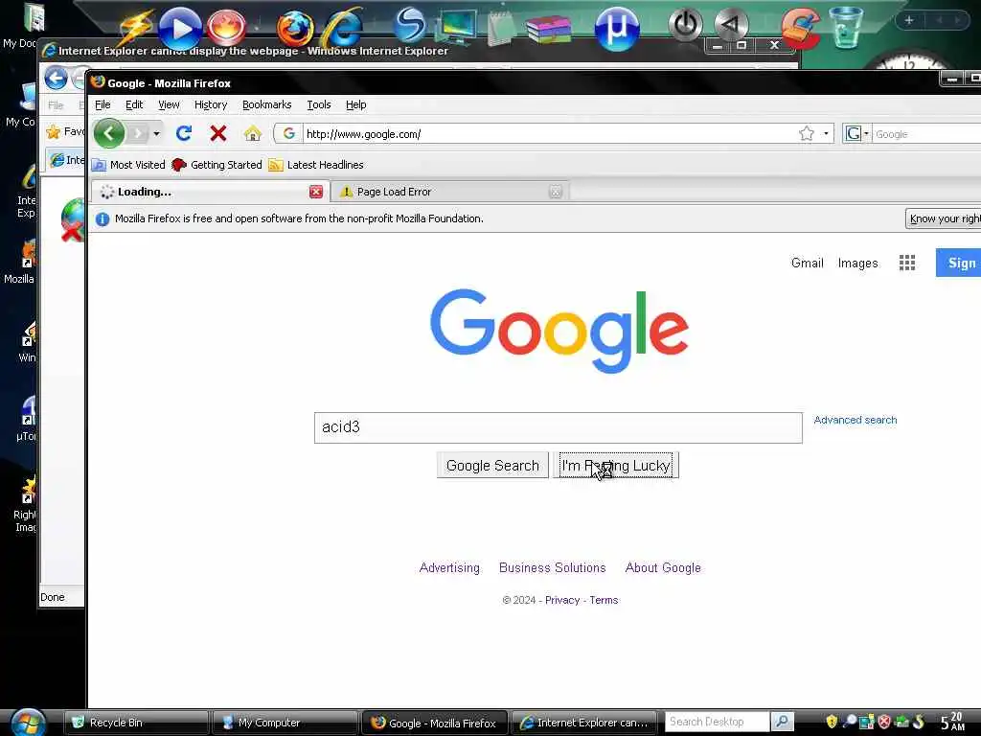Open Getting Started bookmark

coord(217,165)
